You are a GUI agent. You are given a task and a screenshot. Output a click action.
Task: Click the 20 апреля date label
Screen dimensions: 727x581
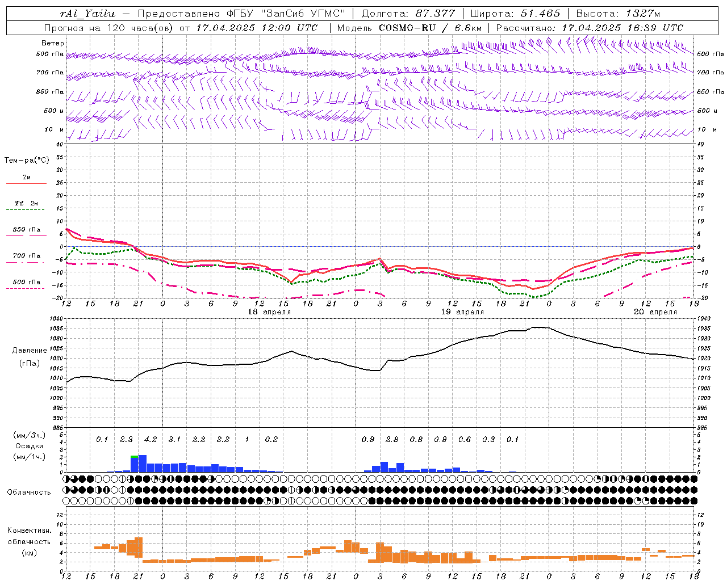pyautogui.click(x=655, y=312)
